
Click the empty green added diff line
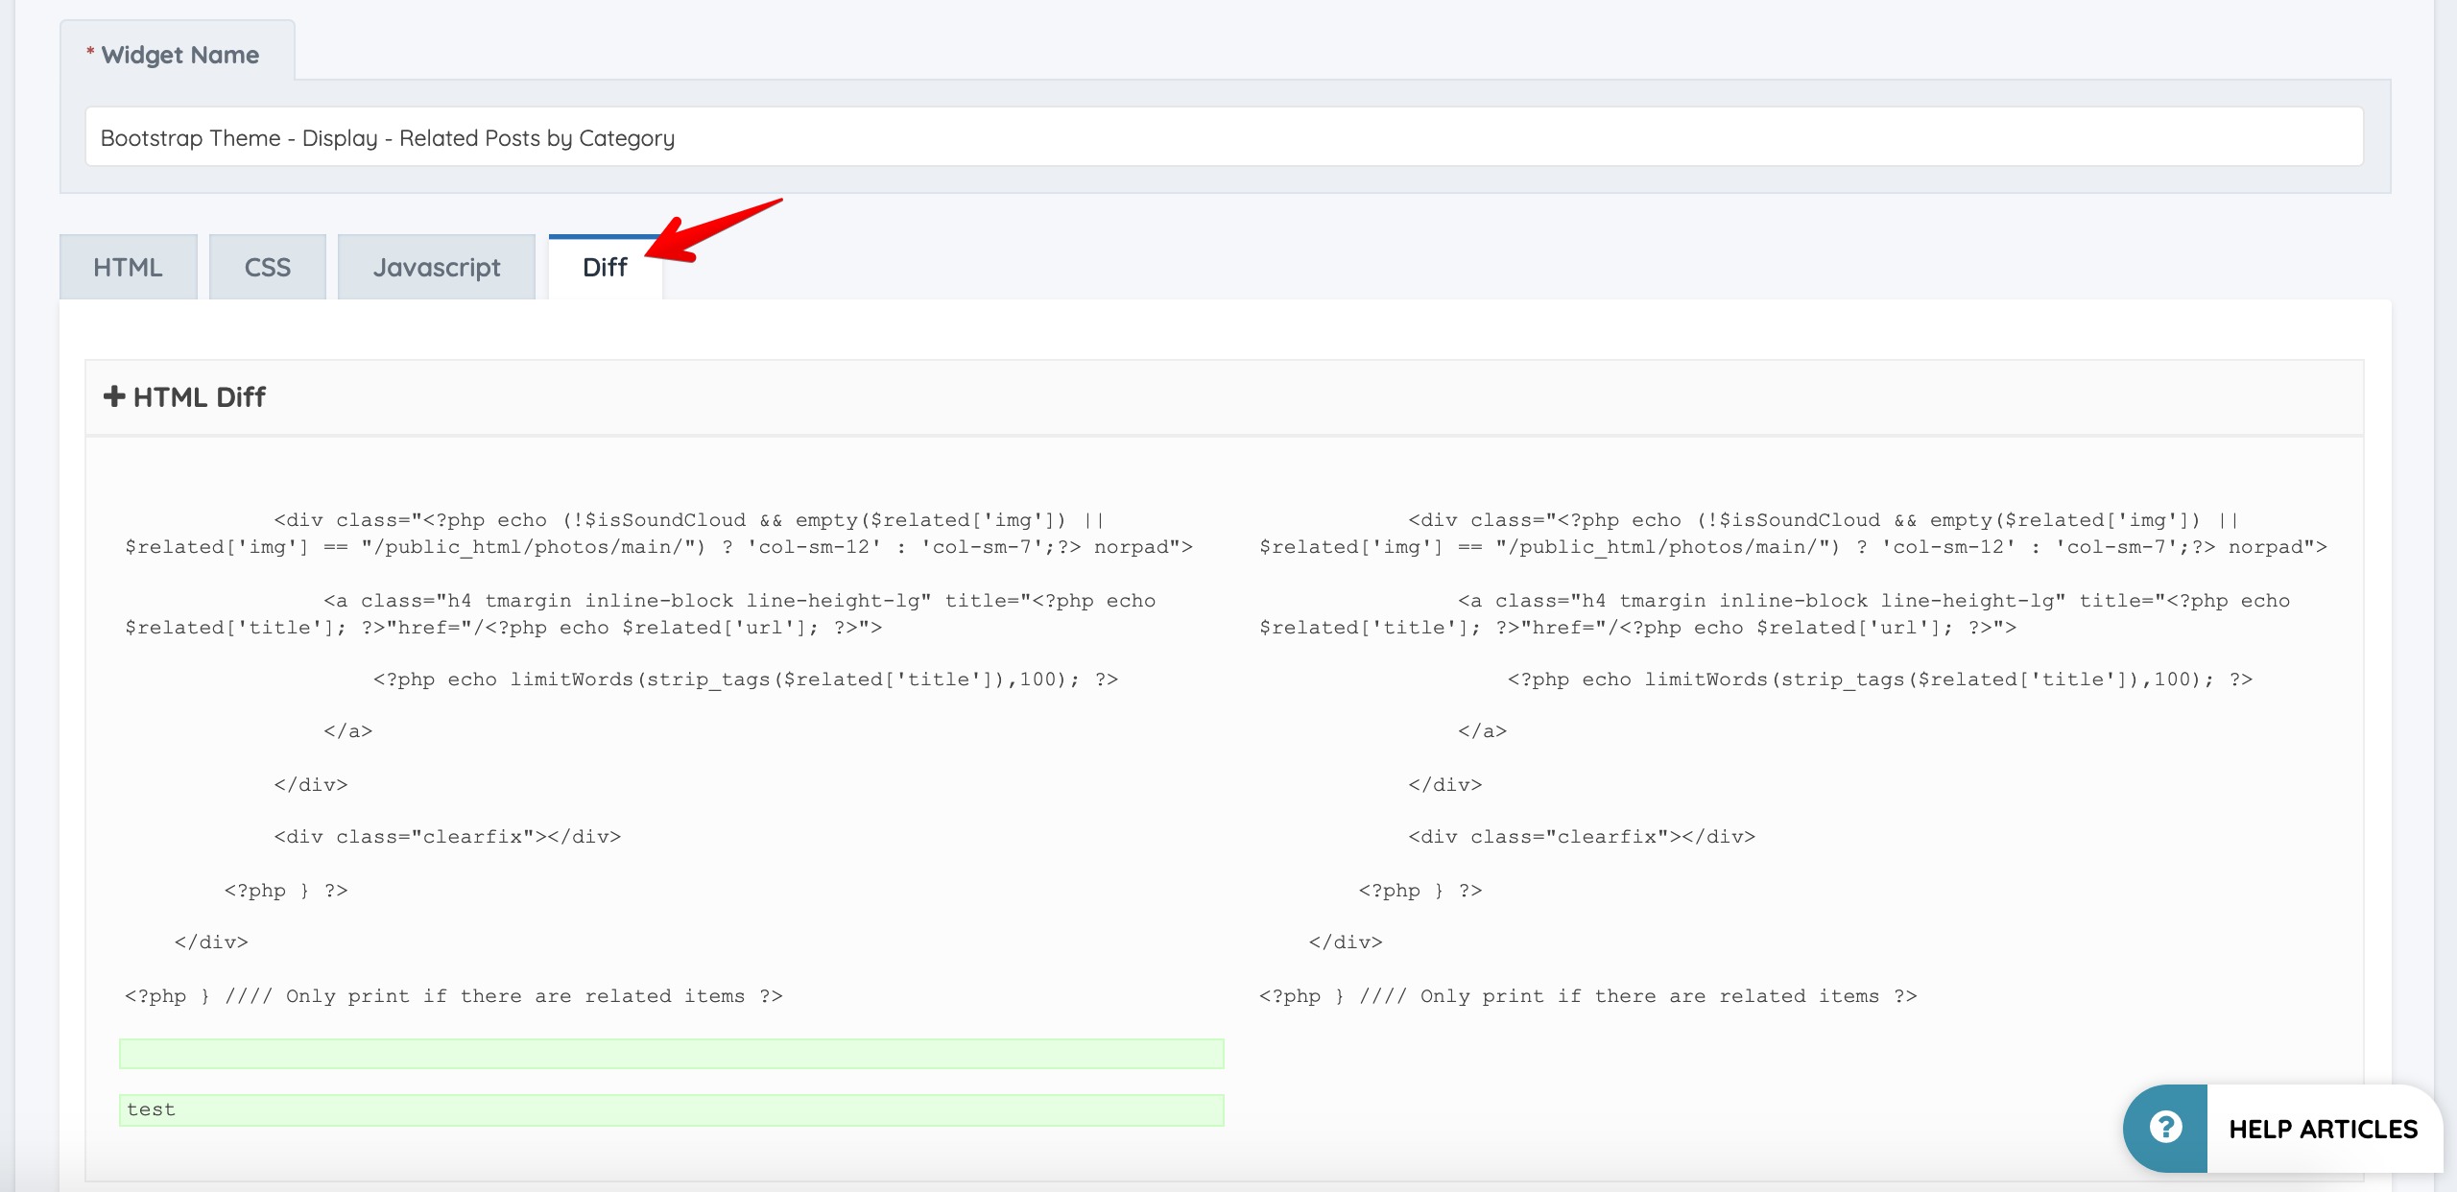(671, 1054)
